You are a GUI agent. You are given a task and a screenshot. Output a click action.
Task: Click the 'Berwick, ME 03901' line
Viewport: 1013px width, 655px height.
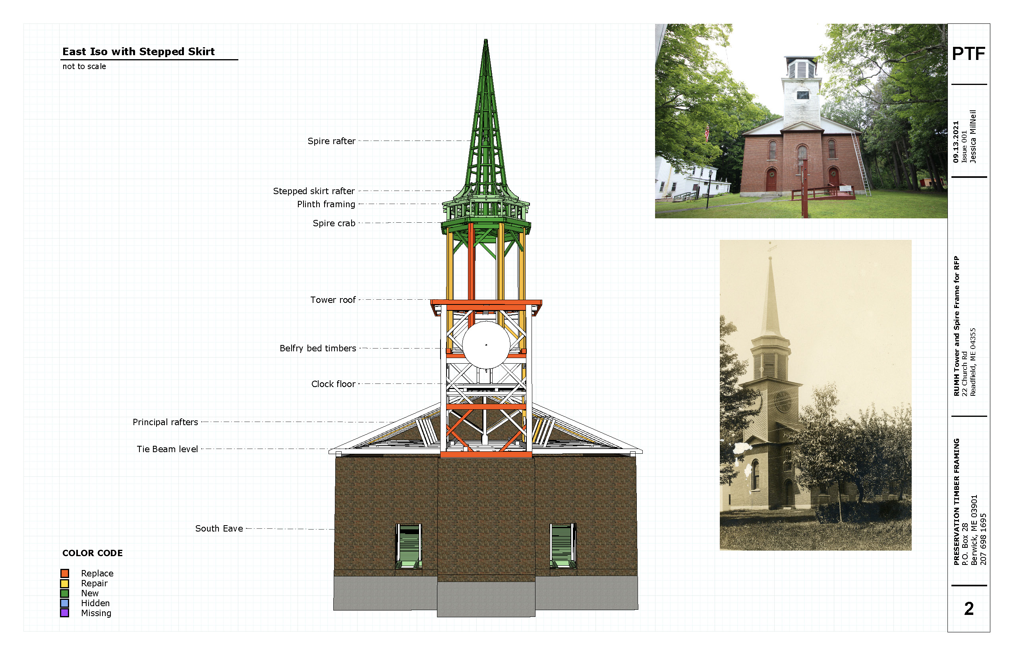(x=974, y=530)
